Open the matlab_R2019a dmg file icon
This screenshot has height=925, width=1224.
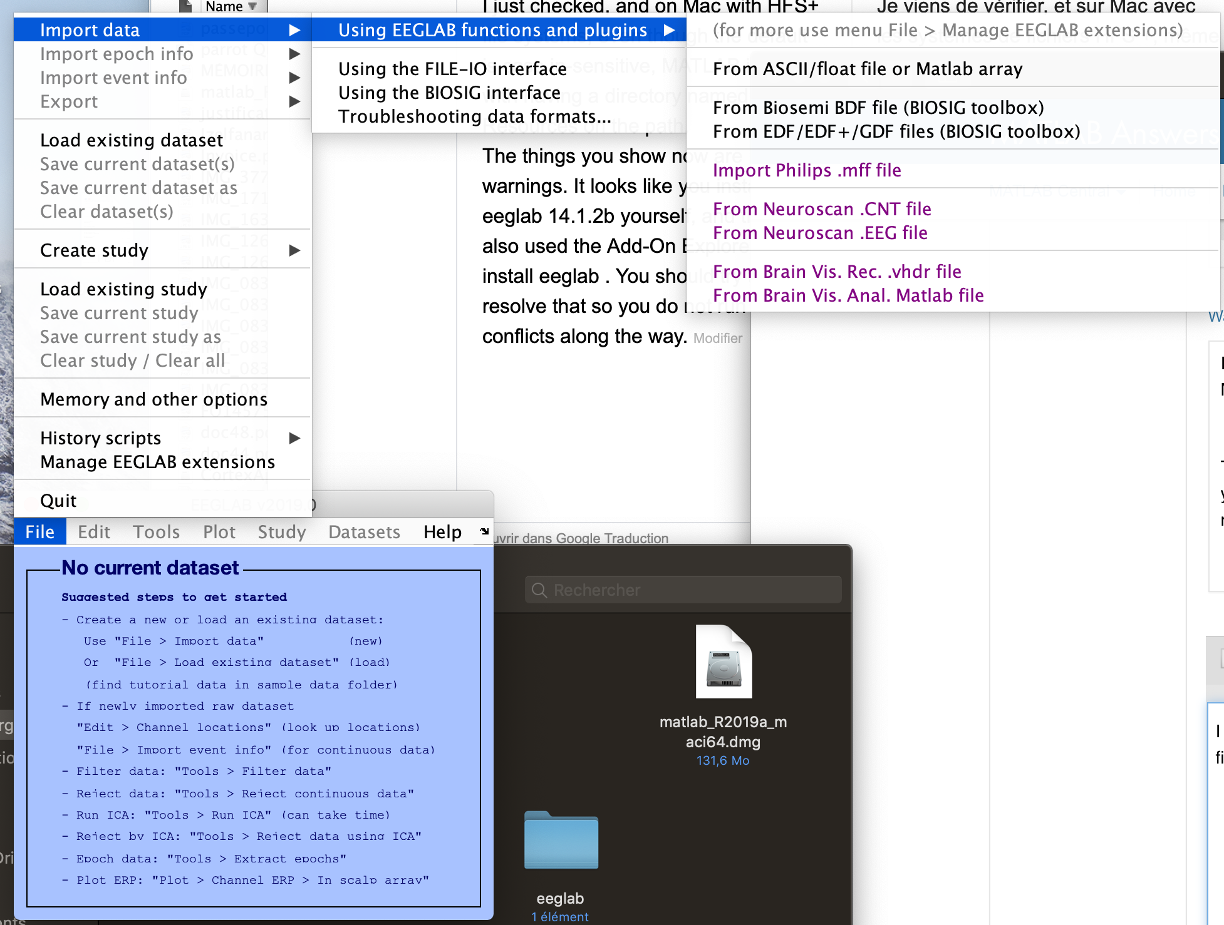pyautogui.click(x=724, y=662)
